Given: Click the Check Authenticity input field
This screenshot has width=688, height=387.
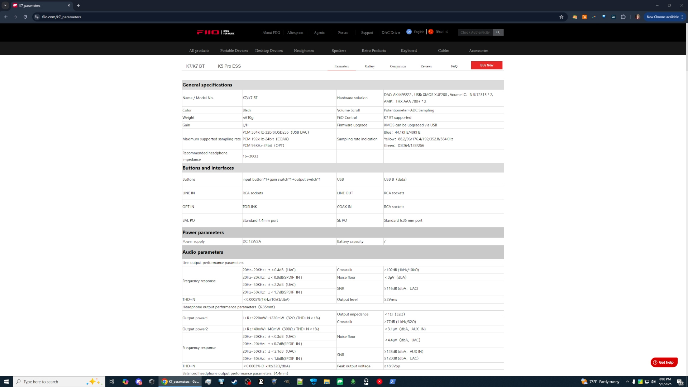Looking at the screenshot, I should (475, 32).
